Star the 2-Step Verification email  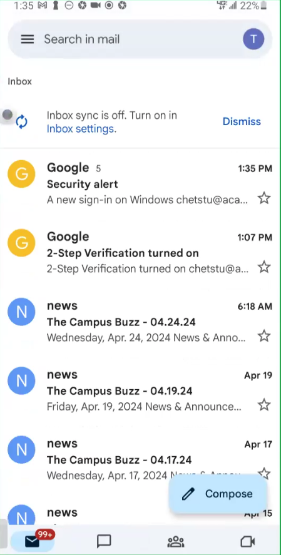(x=264, y=267)
